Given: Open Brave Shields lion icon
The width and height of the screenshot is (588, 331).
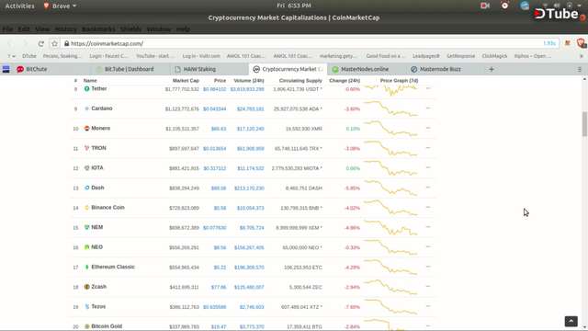Looking at the screenshot, I should (x=581, y=43).
